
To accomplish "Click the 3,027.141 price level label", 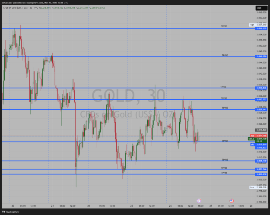I will click(261, 110).
